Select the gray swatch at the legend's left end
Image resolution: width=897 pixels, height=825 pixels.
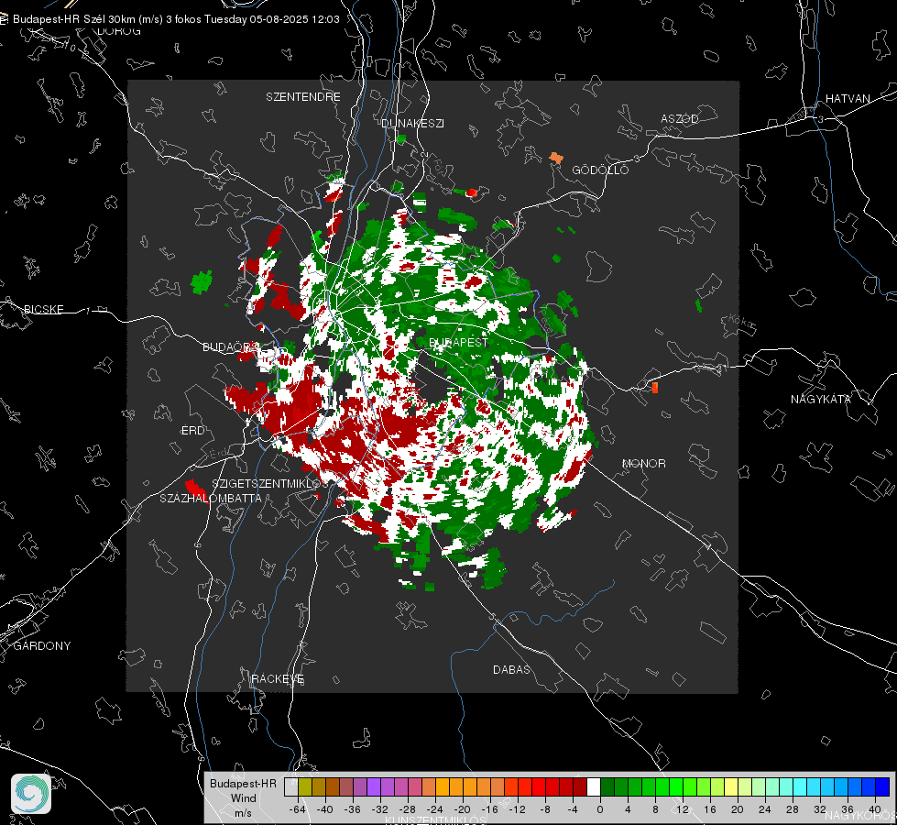(x=291, y=786)
